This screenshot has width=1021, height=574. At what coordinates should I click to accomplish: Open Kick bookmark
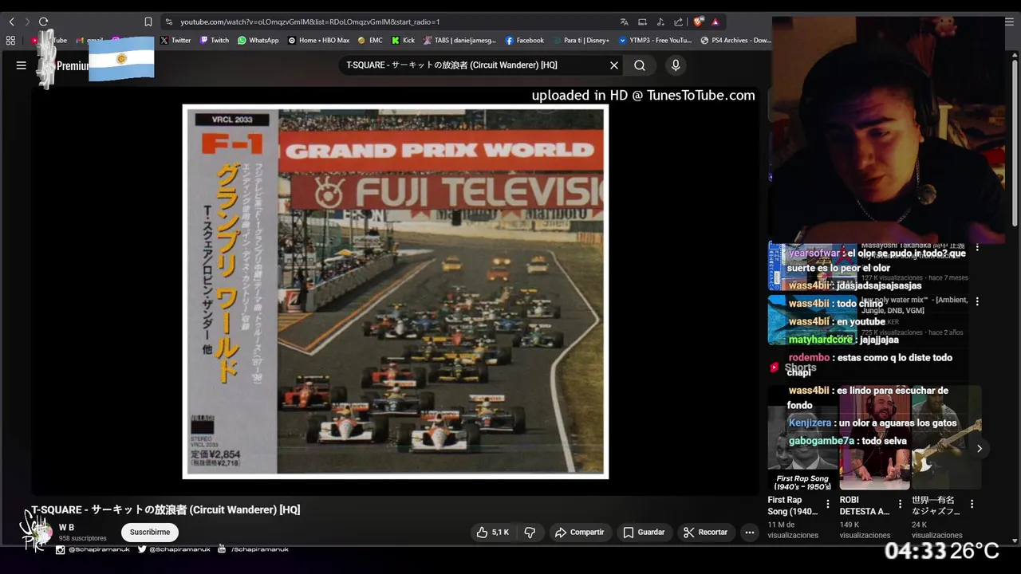(x=403, y=40)
